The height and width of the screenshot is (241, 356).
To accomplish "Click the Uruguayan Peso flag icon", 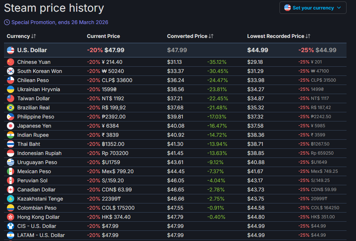I will click(x=11, y=162).
